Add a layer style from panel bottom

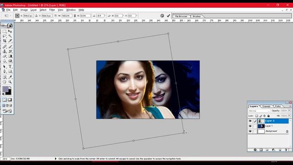(x=255, y=150)
